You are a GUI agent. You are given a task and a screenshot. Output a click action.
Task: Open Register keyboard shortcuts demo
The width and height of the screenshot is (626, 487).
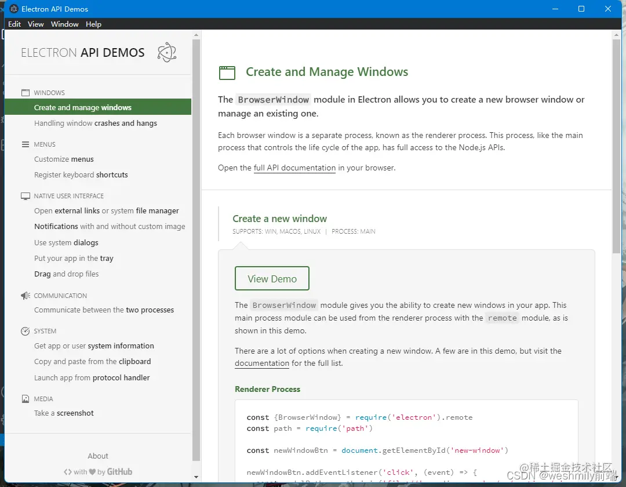[81, 175]
